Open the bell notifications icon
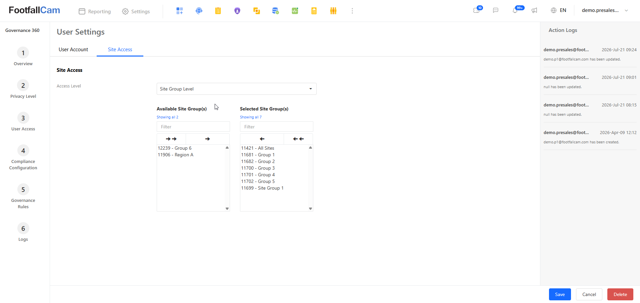Viewport: 640px width, 303px height. point(515,10)
